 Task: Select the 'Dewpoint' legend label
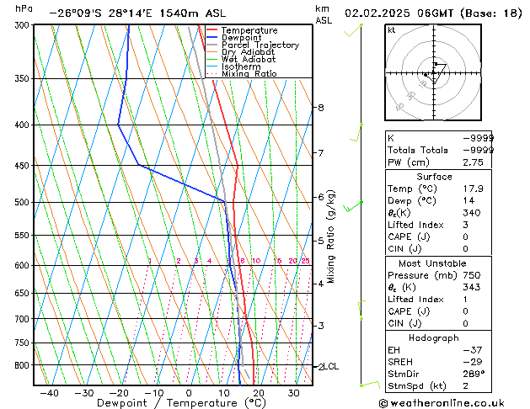click(241, 38)
